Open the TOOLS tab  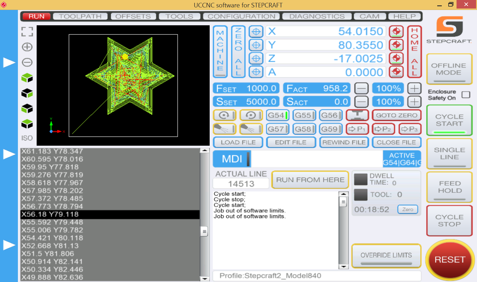click(180, 16)
